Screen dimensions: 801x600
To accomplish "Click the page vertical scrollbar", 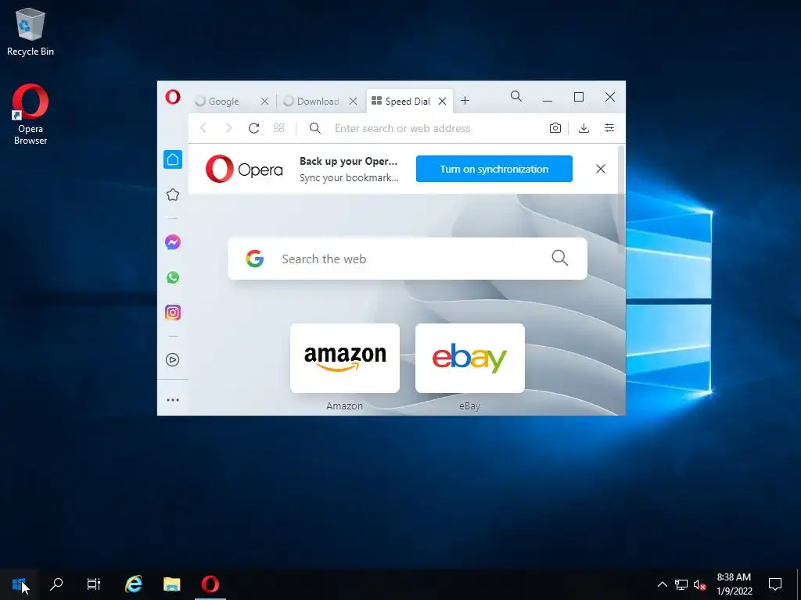I will click(x=621, y=199).
